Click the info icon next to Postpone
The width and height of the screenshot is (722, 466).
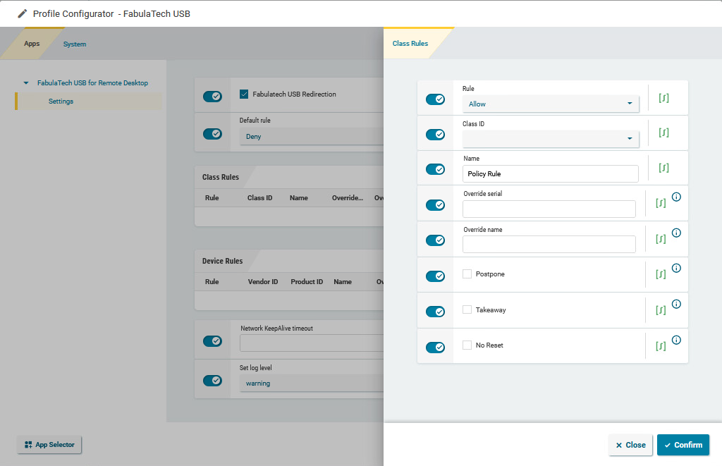pos(676,268)
